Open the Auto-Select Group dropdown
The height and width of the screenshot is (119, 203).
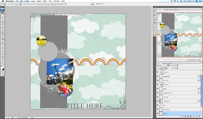point(18,4)
